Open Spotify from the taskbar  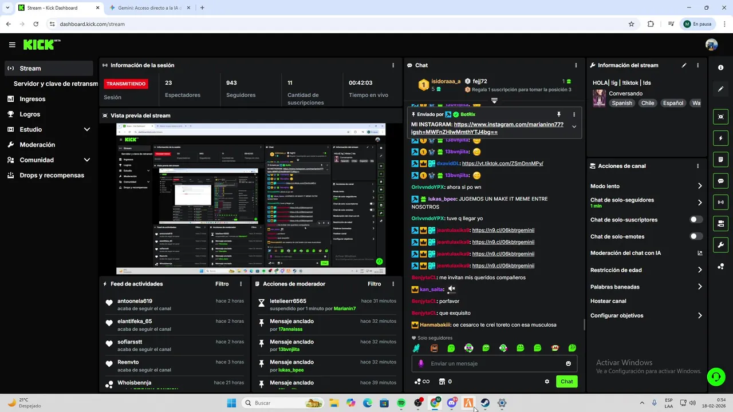click(x=401, y=403)
